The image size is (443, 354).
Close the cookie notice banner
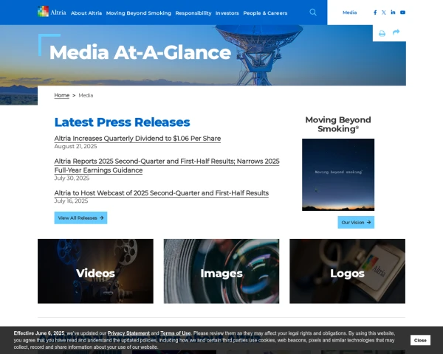pyautogui.click(x=420, y=340)
